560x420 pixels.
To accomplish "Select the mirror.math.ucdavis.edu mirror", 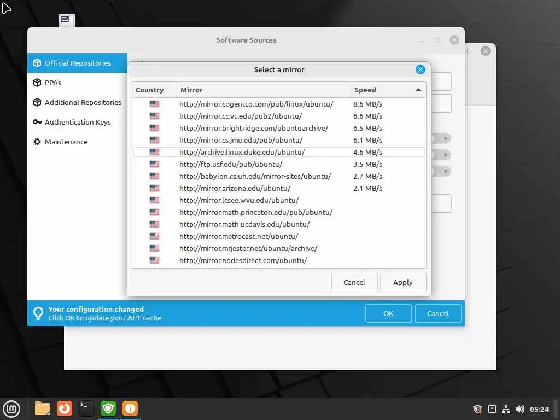I will click(279, 224).
